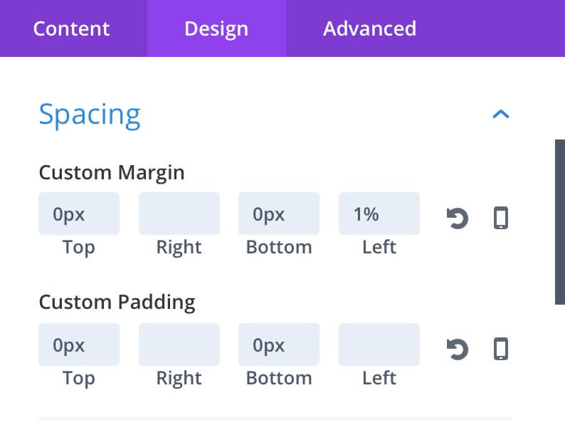Collapse the Spacing section chevron
This screenshot has width=565, height=447.
[x=501, y=115]
